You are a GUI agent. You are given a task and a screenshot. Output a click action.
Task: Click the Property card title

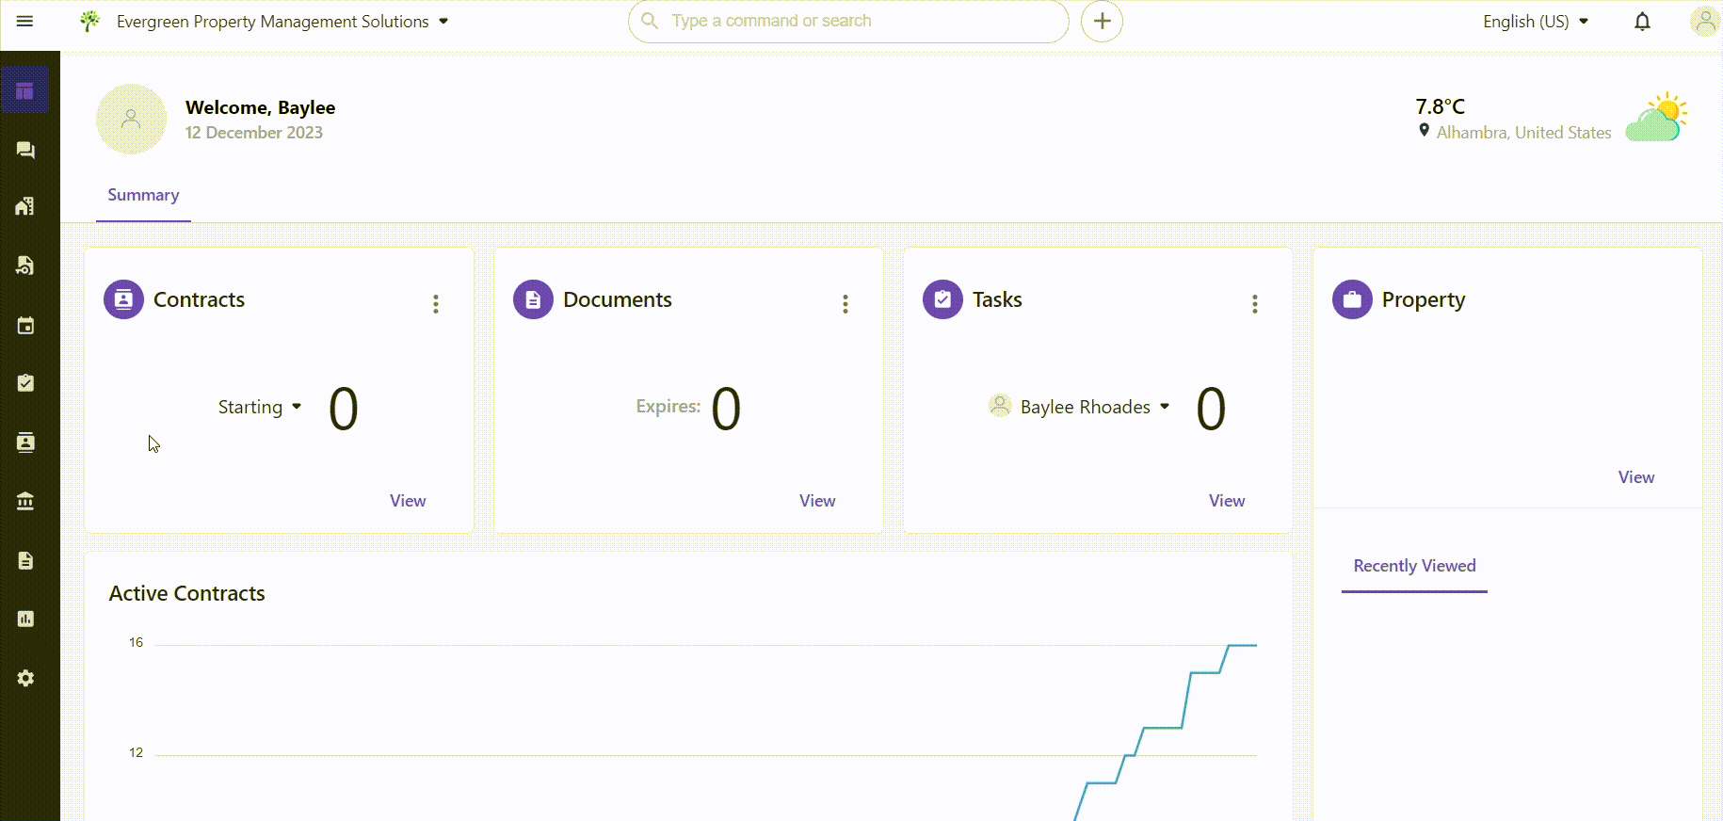[x=1424, y=300]
